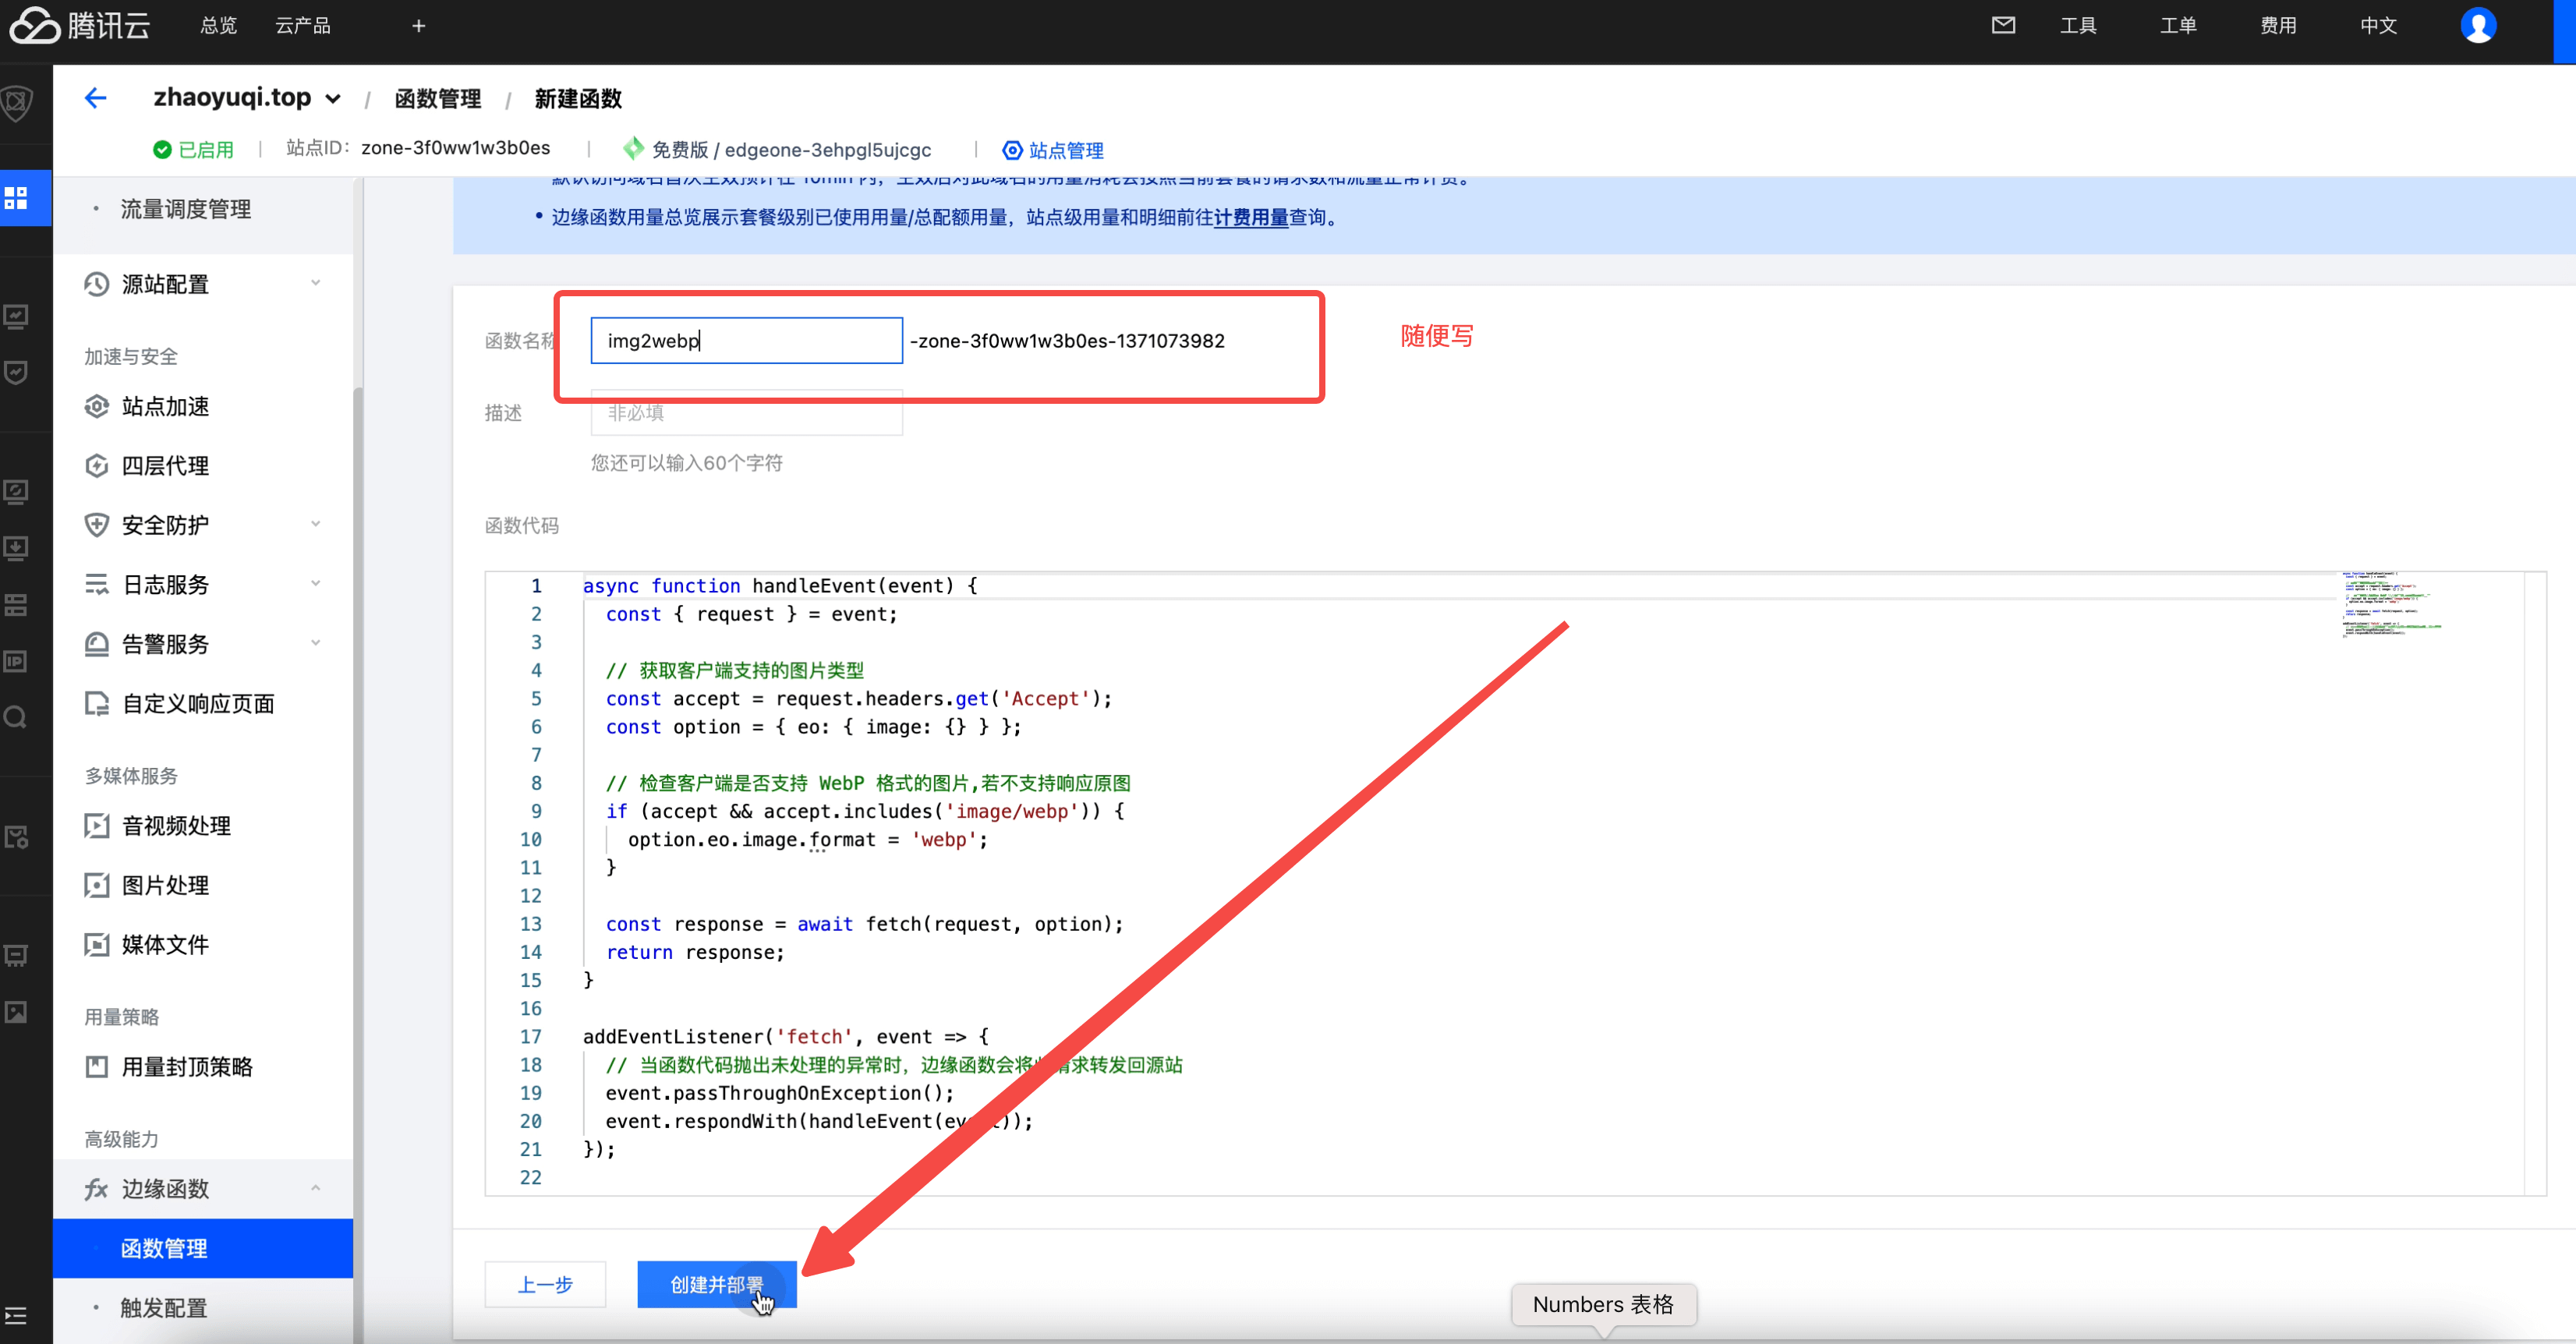Expand the 源站配置 chevron
The width and height of the screenshot is (2576, 1344).
coord(316,283)
